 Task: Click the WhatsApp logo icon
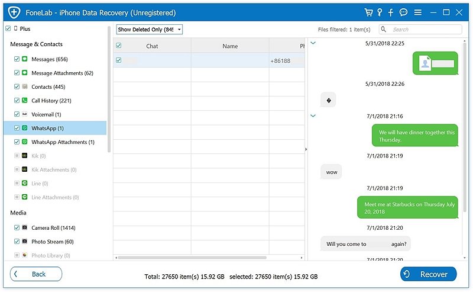pos(25,128)
